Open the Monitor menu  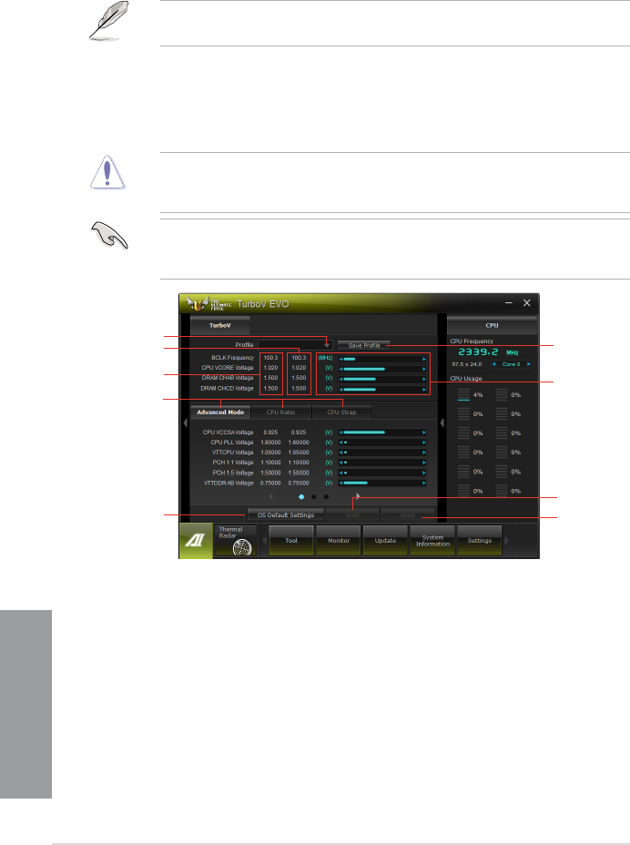click(x=339, y=541)
